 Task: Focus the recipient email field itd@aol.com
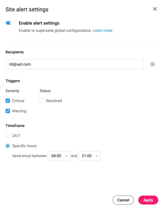click(x=75, y=64)
